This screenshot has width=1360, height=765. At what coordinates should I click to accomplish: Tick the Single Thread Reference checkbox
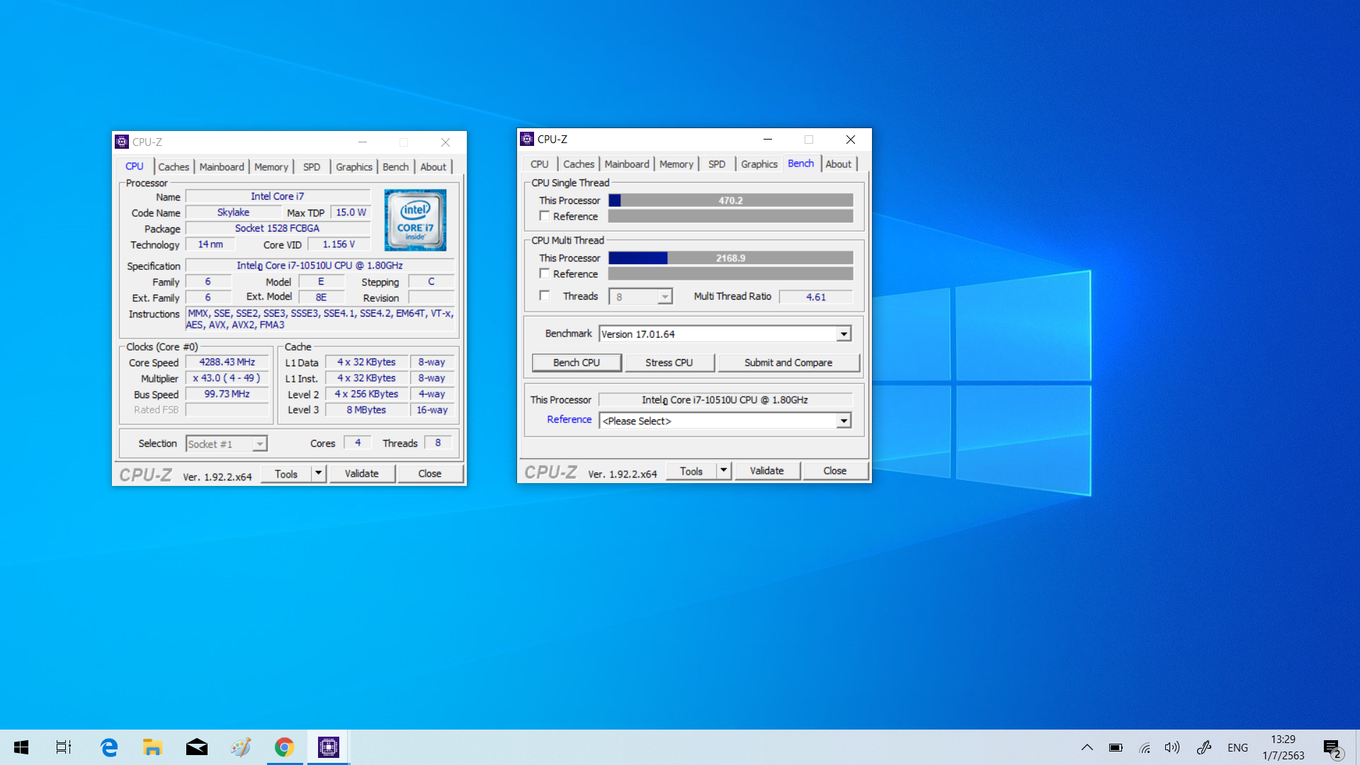point(545,216)
